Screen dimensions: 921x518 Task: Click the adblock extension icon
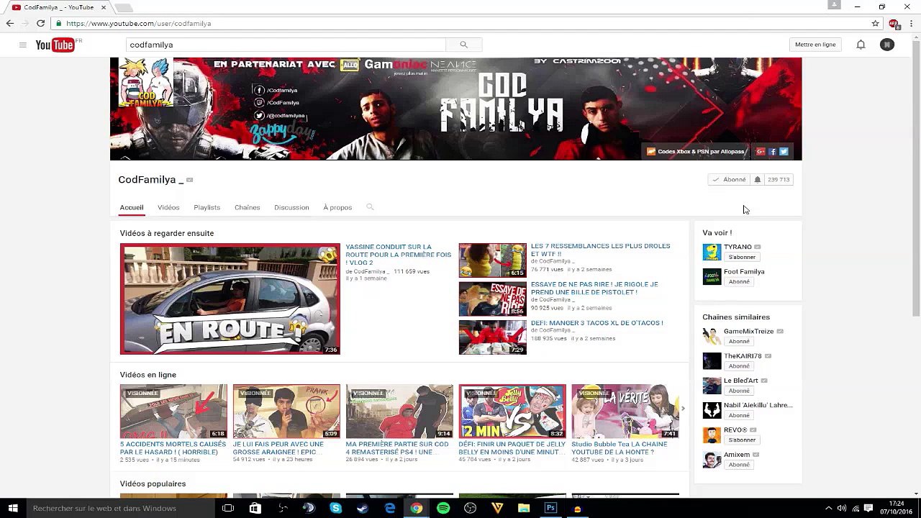click(x=894, y=23)
